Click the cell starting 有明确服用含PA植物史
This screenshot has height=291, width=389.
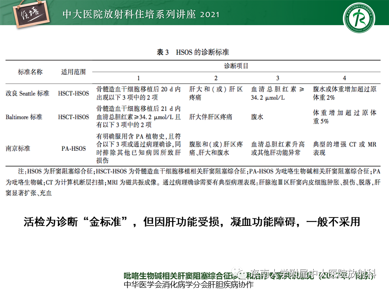click(139, 148)
